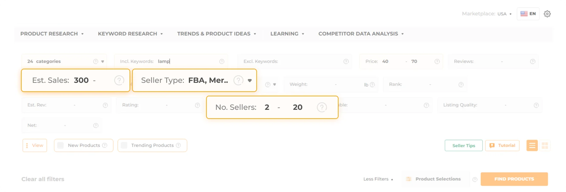Enable the New Products checkbox
Image resolution: width=566 pixels, height=192 pixels.
61,145
